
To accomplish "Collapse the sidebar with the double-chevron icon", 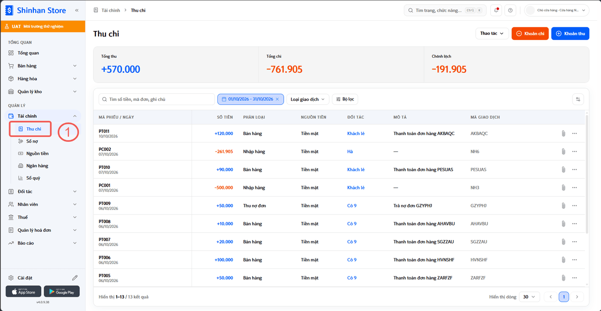I will 77,10.
